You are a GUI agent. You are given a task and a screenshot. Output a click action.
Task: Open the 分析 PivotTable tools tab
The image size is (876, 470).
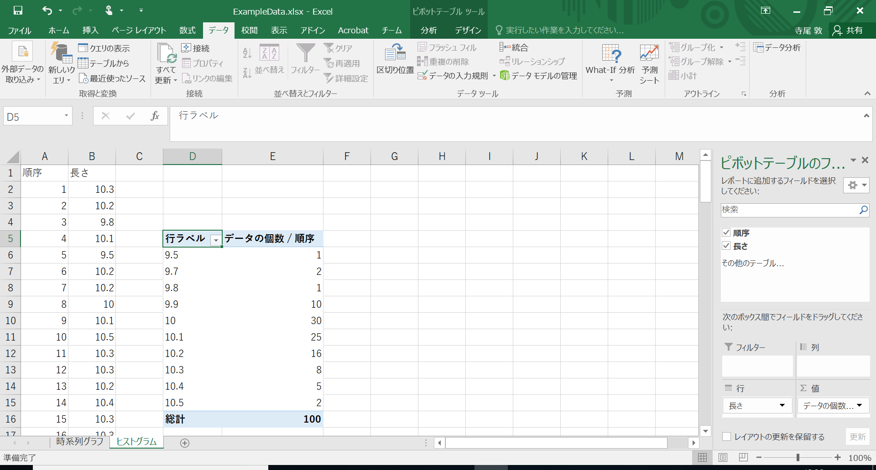tap(428, 30)
